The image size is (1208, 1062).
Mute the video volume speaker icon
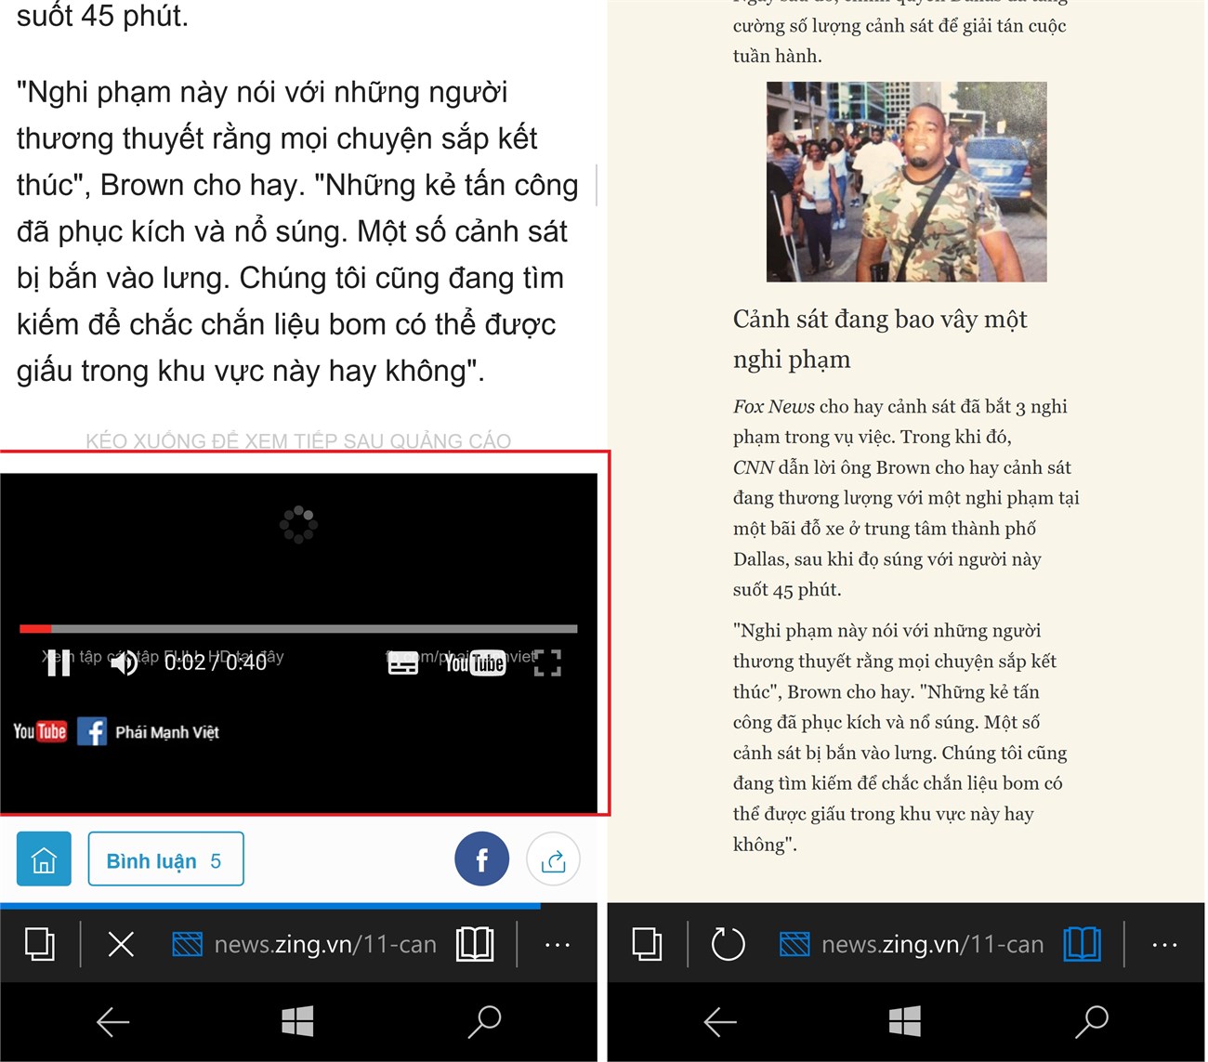(124, 662)
